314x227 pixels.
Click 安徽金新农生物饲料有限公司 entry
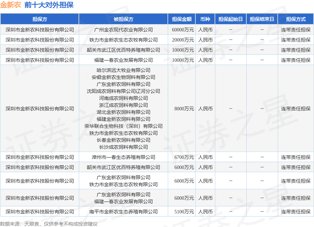pos(124,77)
